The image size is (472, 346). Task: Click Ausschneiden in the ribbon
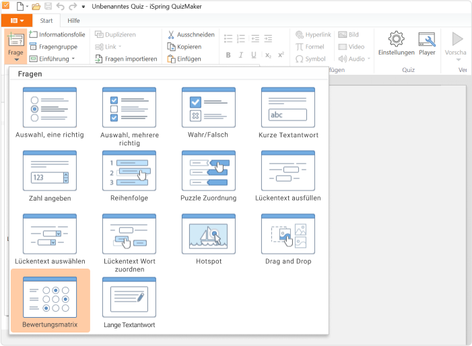point(191,34)
